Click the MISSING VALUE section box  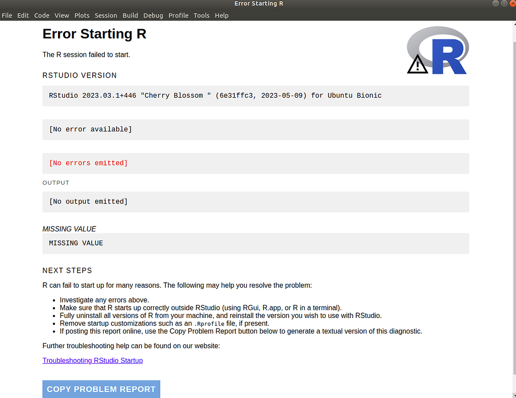point(255,243)
